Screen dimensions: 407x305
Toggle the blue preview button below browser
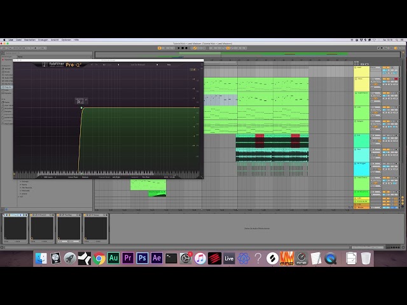[6, 209]
